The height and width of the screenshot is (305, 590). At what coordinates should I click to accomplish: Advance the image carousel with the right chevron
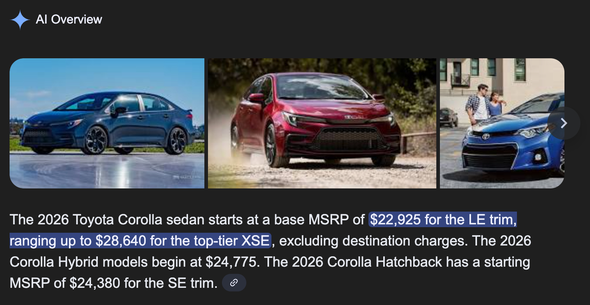564,123
